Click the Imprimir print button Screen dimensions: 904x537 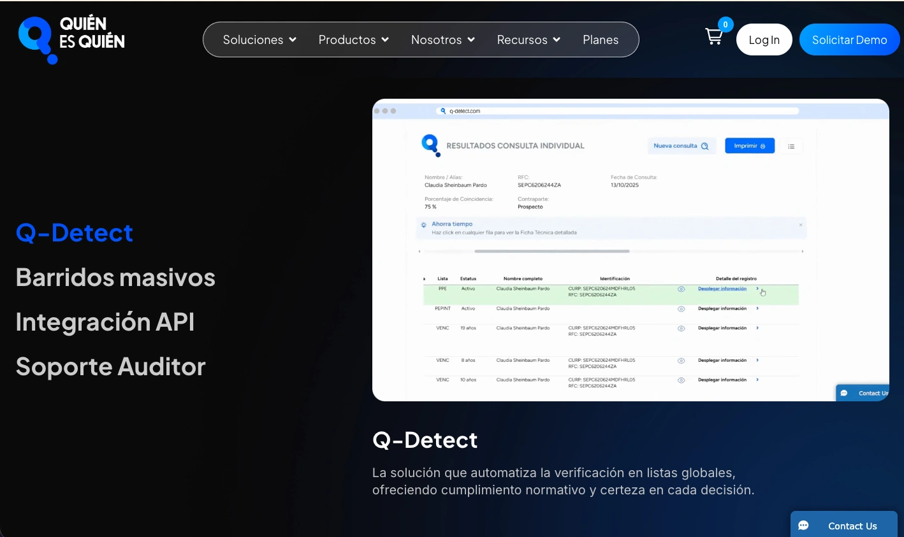pos(750,146)
